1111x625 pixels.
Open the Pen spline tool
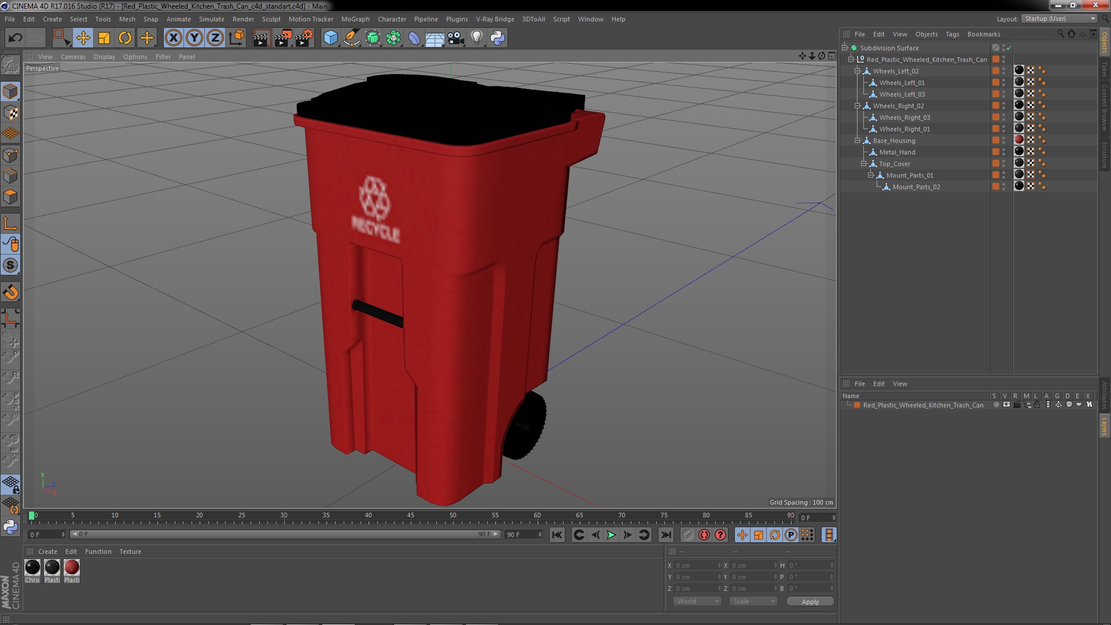[x=351, y=38]
